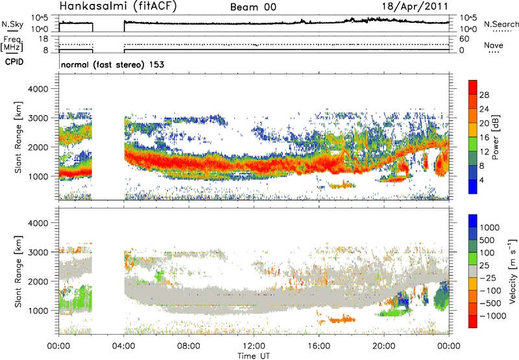This screenshot has width=519, height=360.
Task: Click the dark green Velocity segment between 100 and 500
Action: [x=473, y=246]
